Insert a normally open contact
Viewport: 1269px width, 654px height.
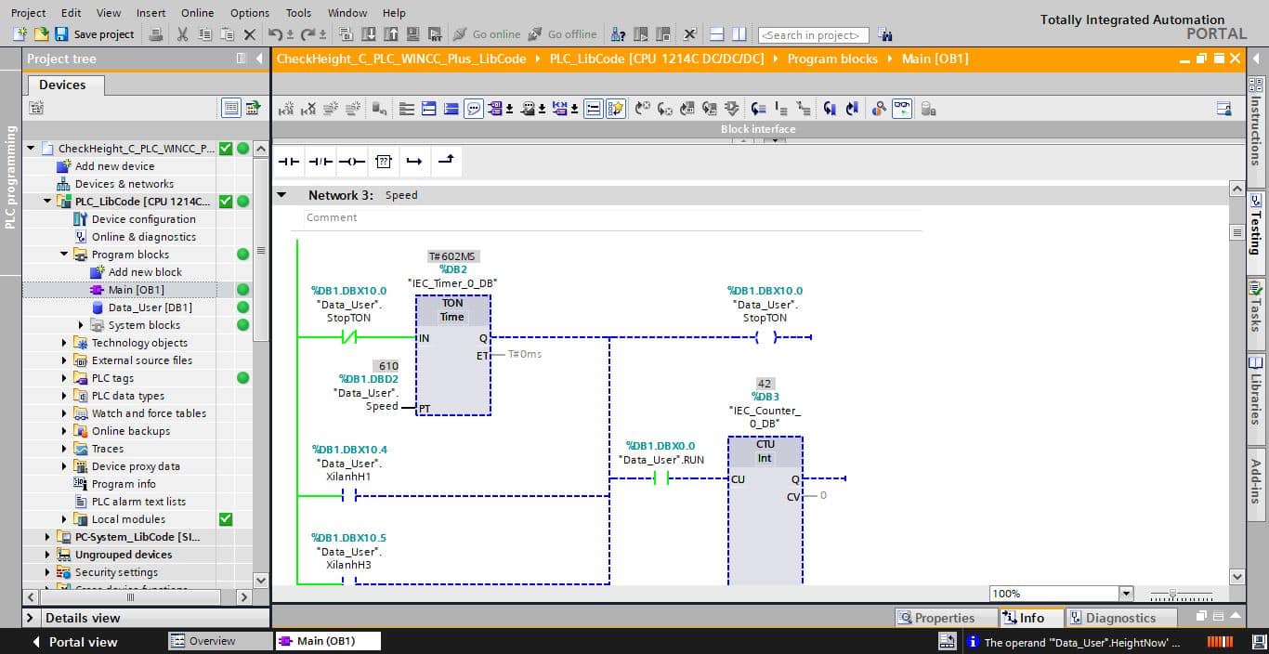(x=290, y=162)
